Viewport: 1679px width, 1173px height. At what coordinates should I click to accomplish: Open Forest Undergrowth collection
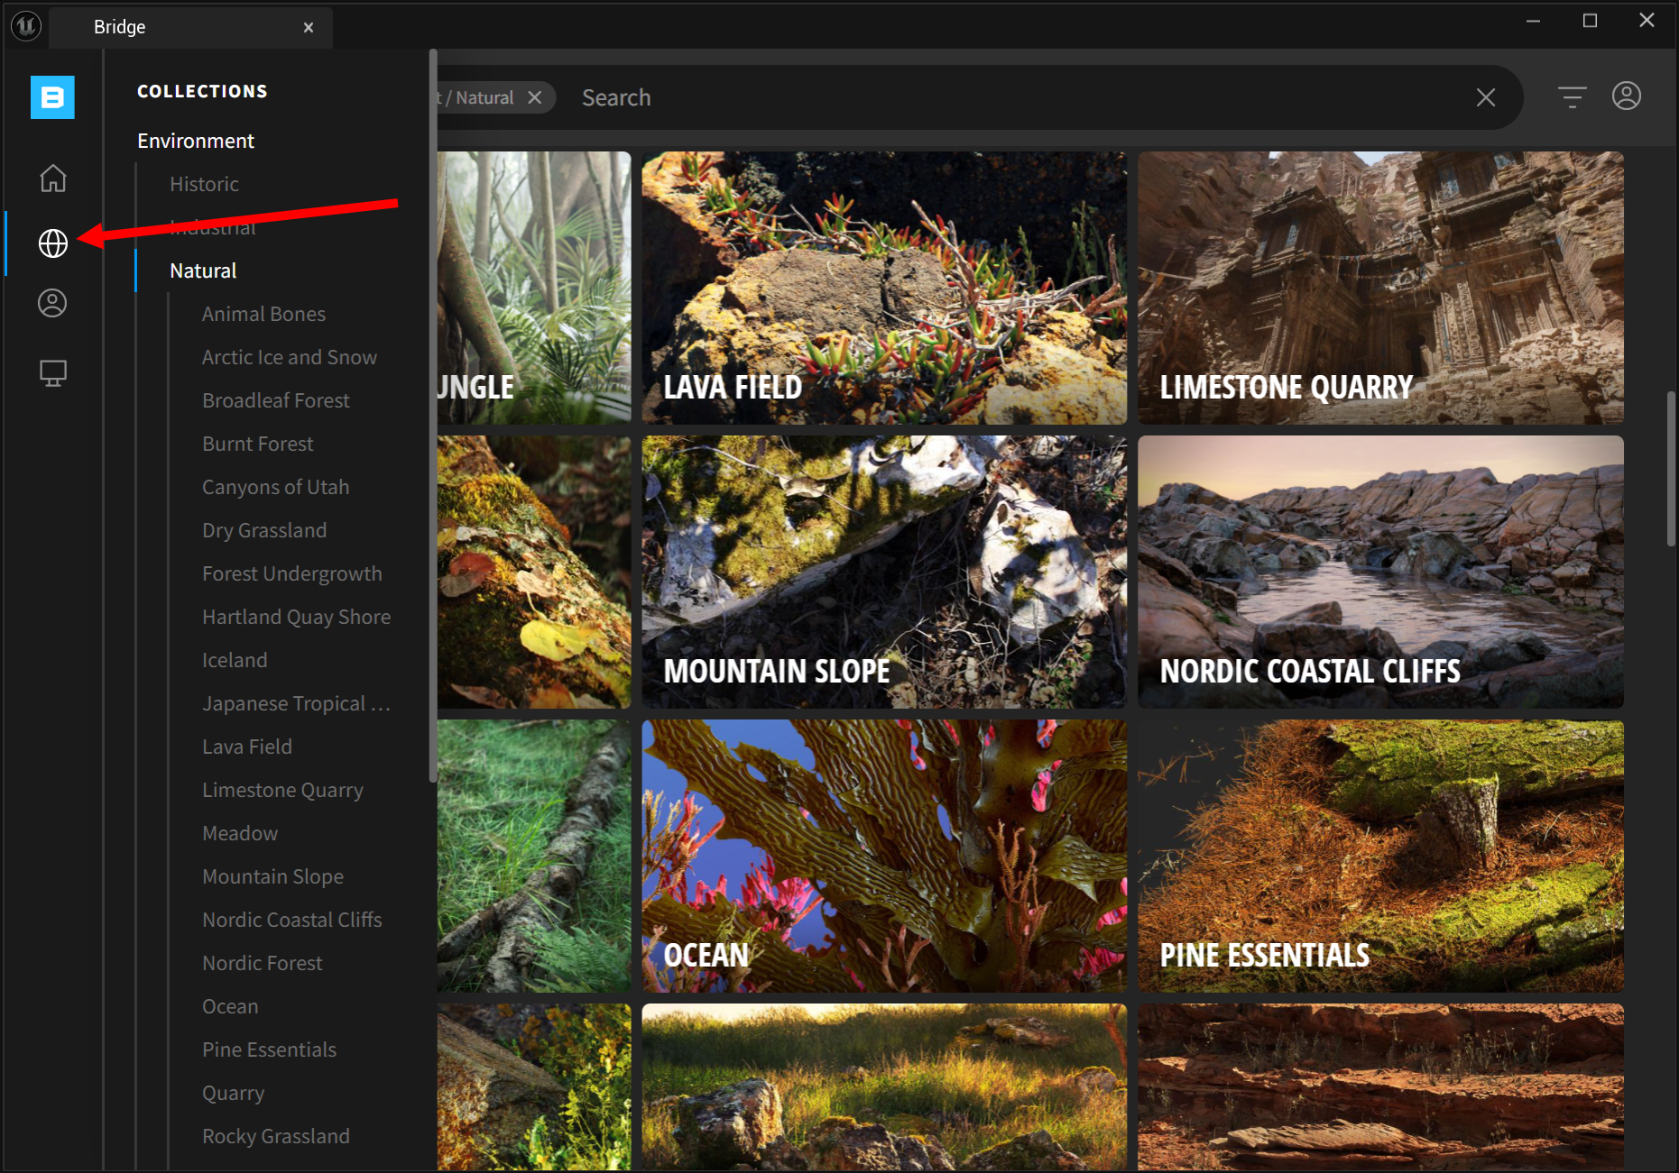coord(292,573)
